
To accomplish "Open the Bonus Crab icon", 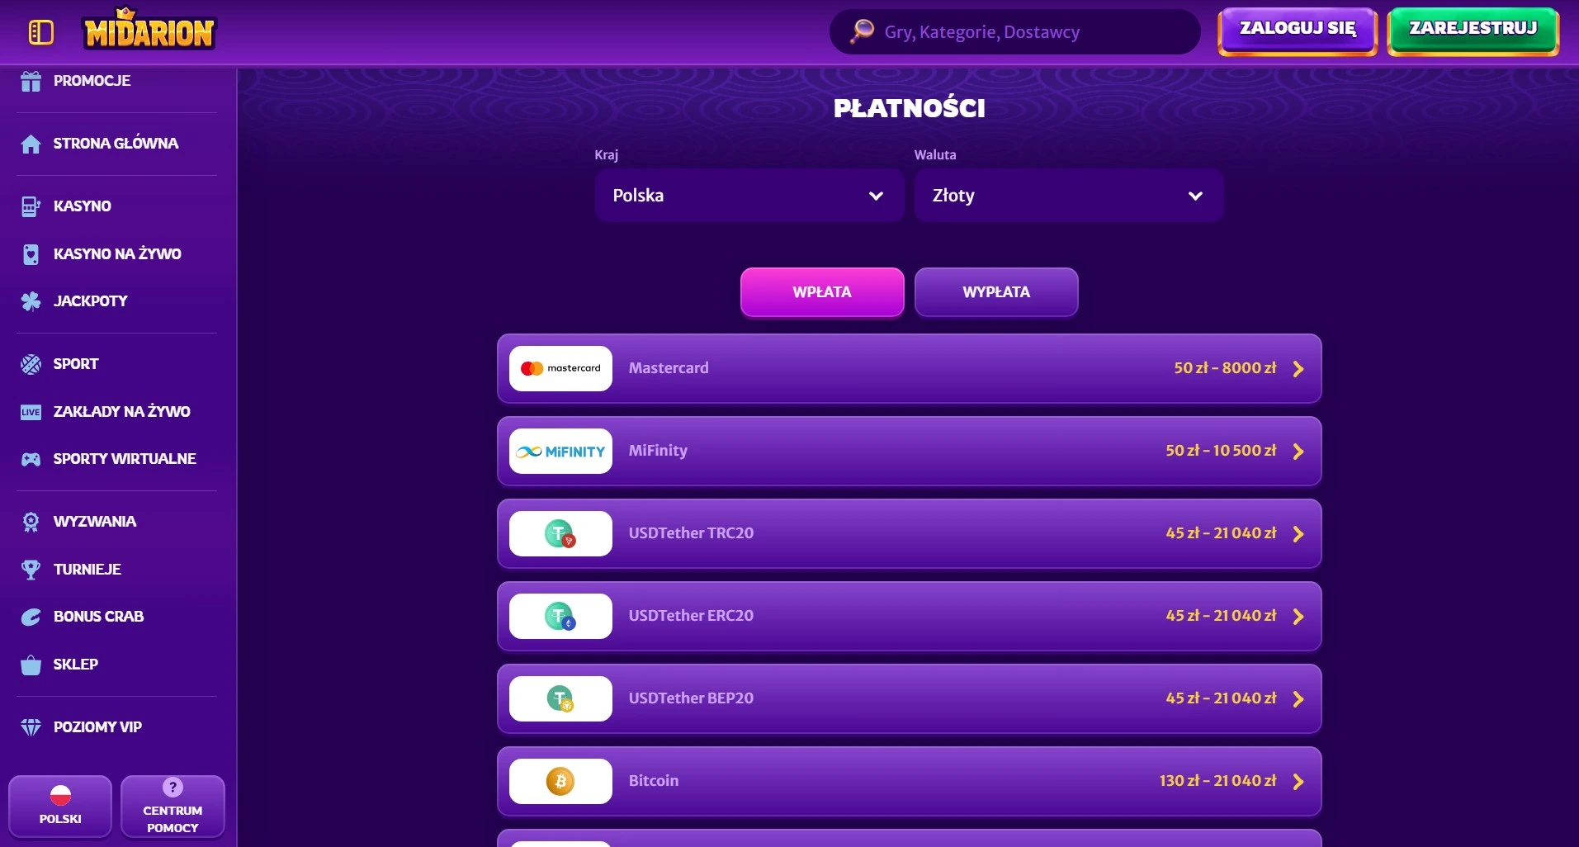I will click(x=31, y=617).
